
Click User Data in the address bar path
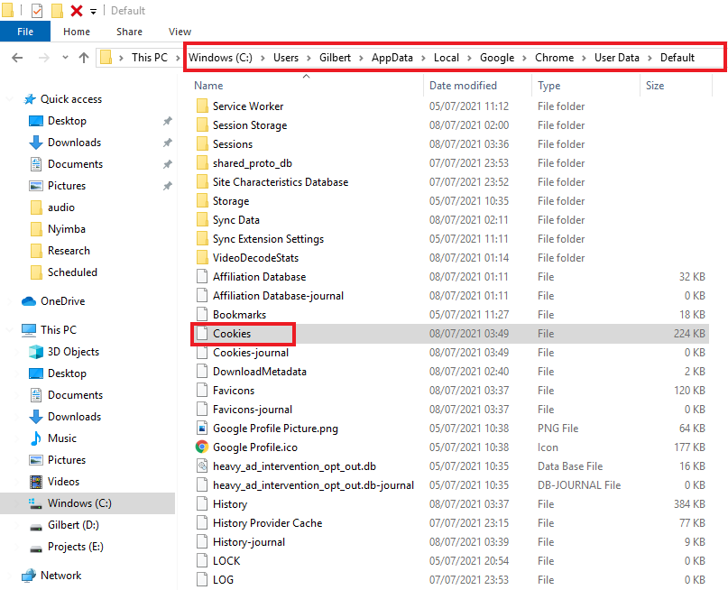click(616, 58)
